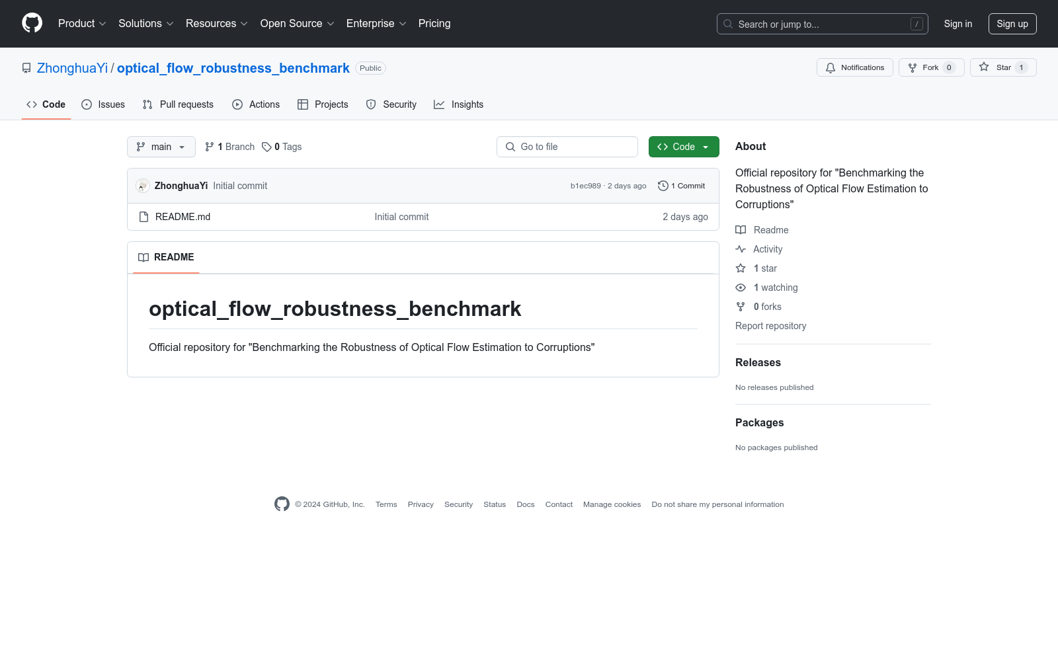Switch to the Code tab
This screenshot has height=661, width=1058.
46,104
